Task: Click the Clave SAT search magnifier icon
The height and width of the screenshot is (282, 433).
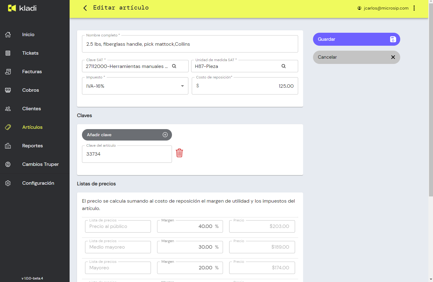Action: [174, 66]
